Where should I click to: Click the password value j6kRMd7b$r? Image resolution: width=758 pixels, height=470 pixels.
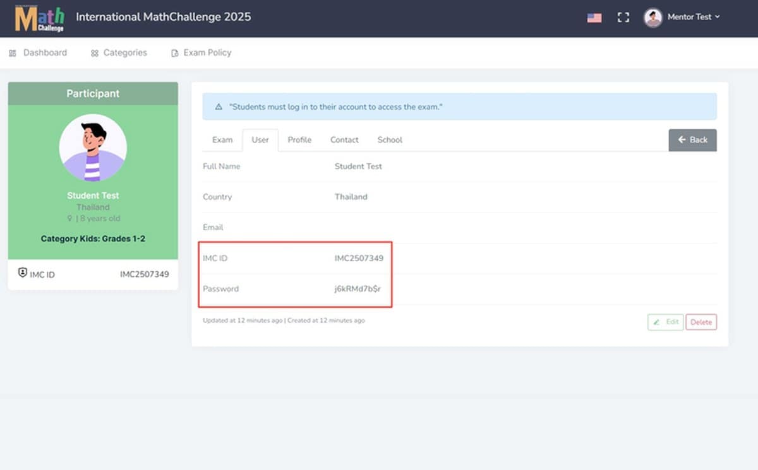[x=358, y=289]
